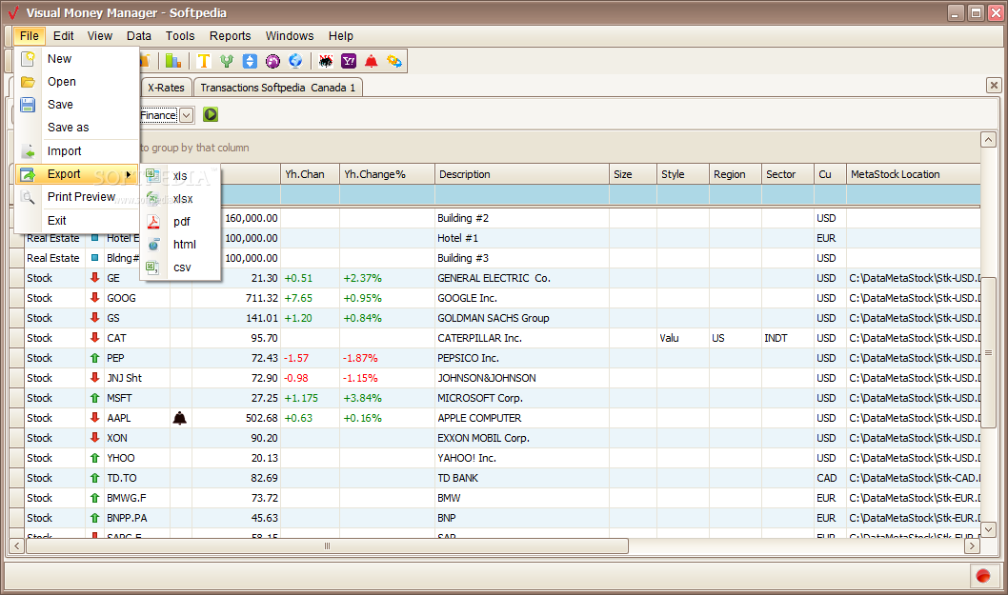This screenshot has width=1008, height=595.
Task: Sort by Yh.Change% column header
Action: [387, 174]
